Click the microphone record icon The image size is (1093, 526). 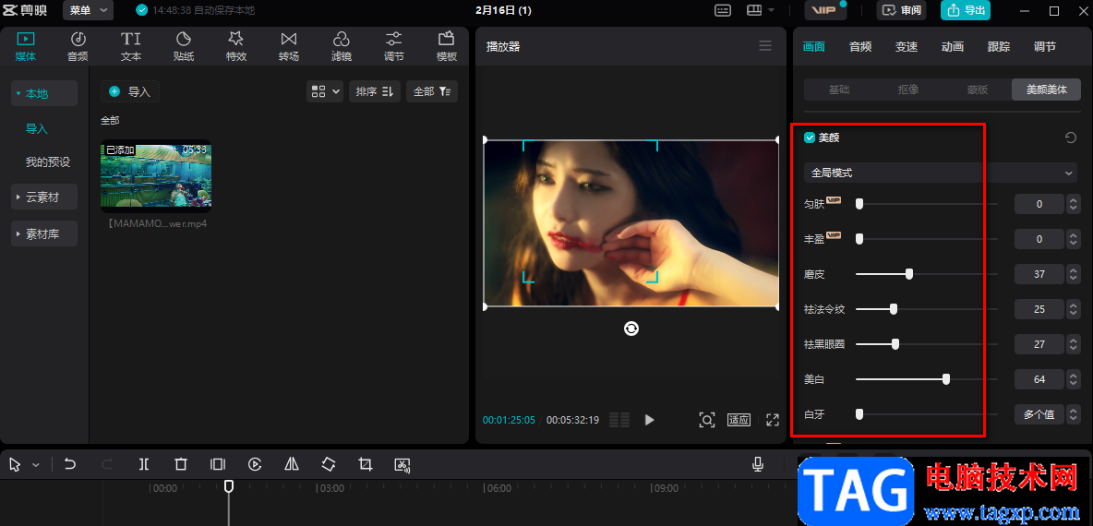coord(759,464)
